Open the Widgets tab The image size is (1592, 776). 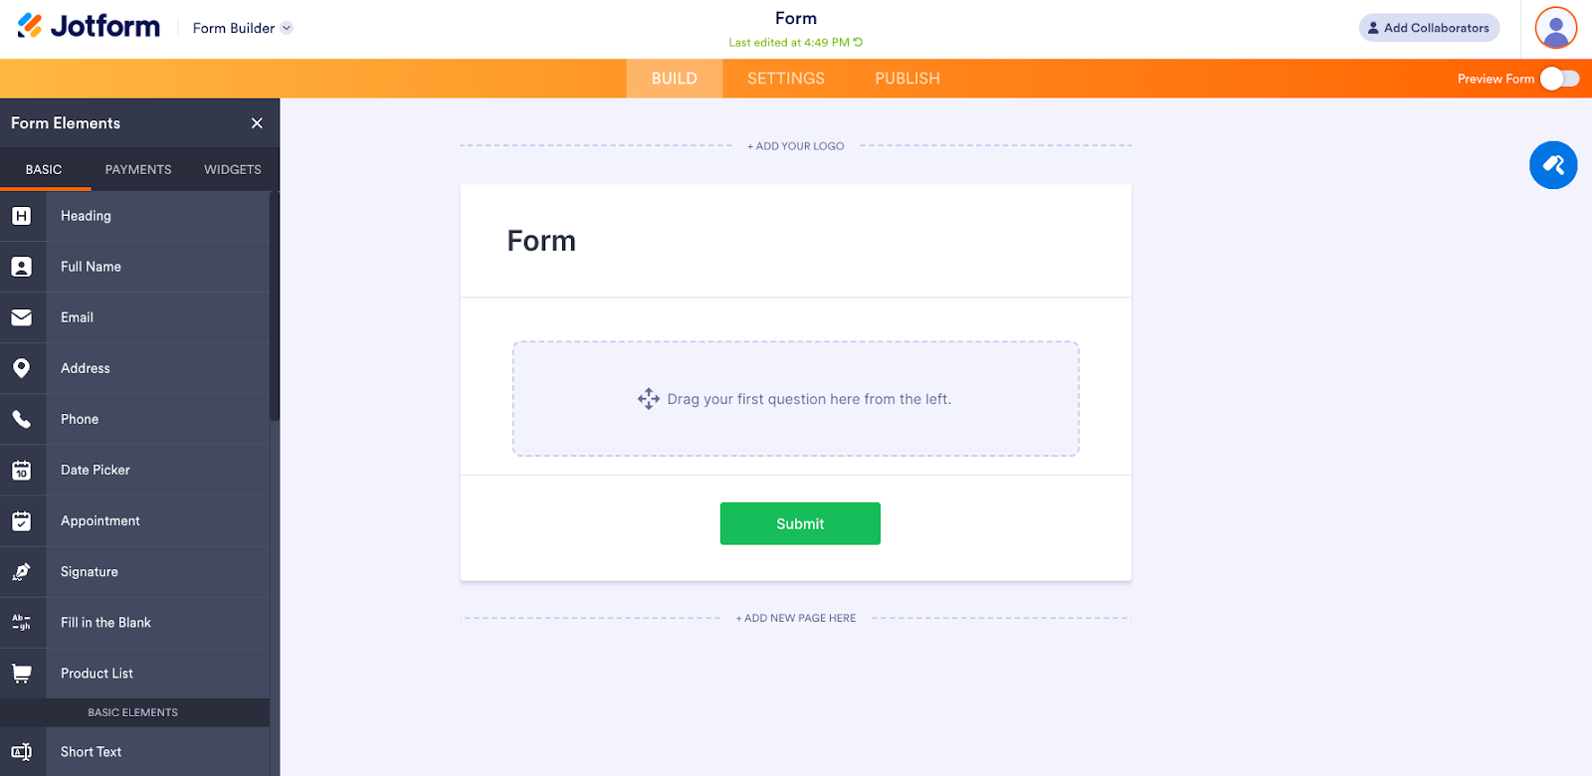pyautogui.click(x=233, y=170)
